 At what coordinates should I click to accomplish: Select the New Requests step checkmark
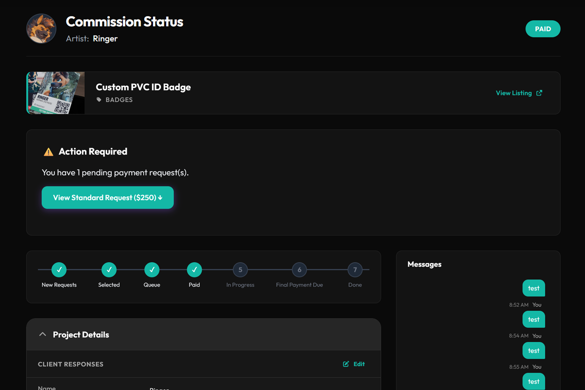coord(59,269)
